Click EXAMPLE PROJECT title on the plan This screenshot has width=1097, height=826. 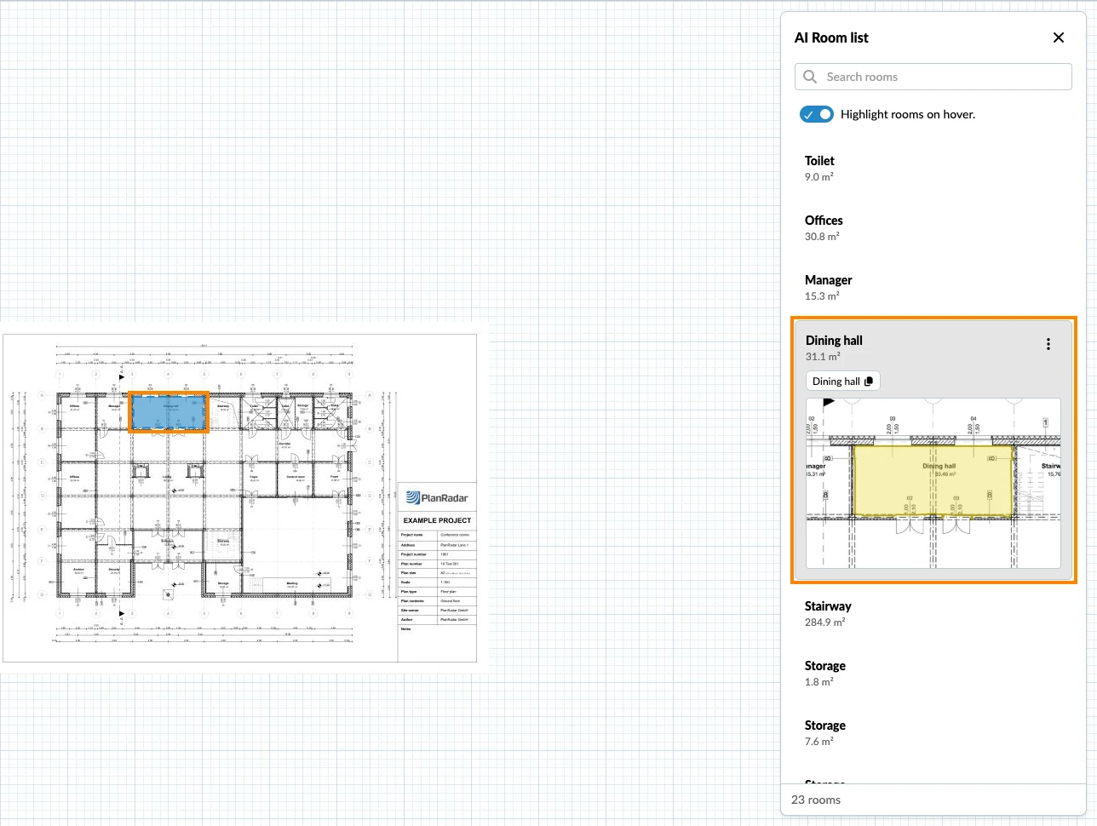coord(437,520)
